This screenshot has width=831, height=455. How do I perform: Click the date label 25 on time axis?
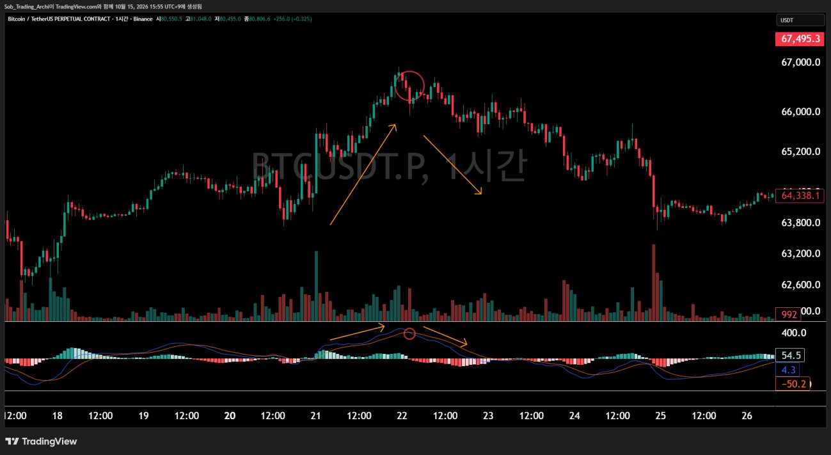(661, 415)
